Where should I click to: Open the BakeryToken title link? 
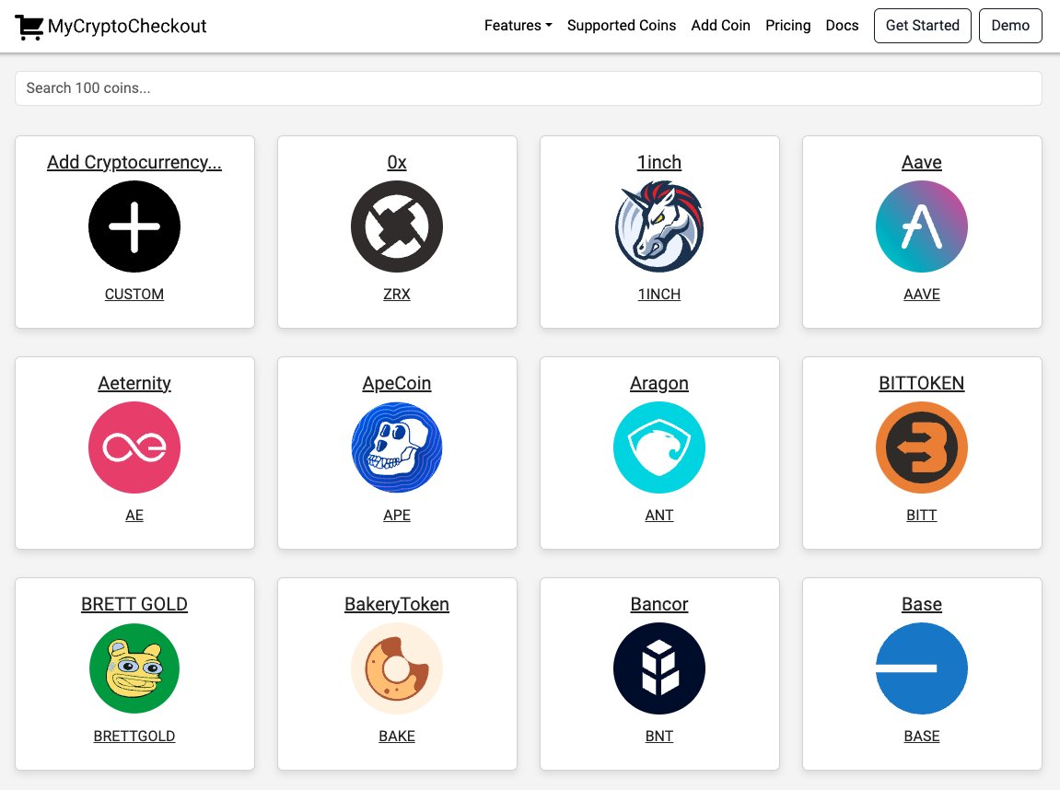click(397, 604)
